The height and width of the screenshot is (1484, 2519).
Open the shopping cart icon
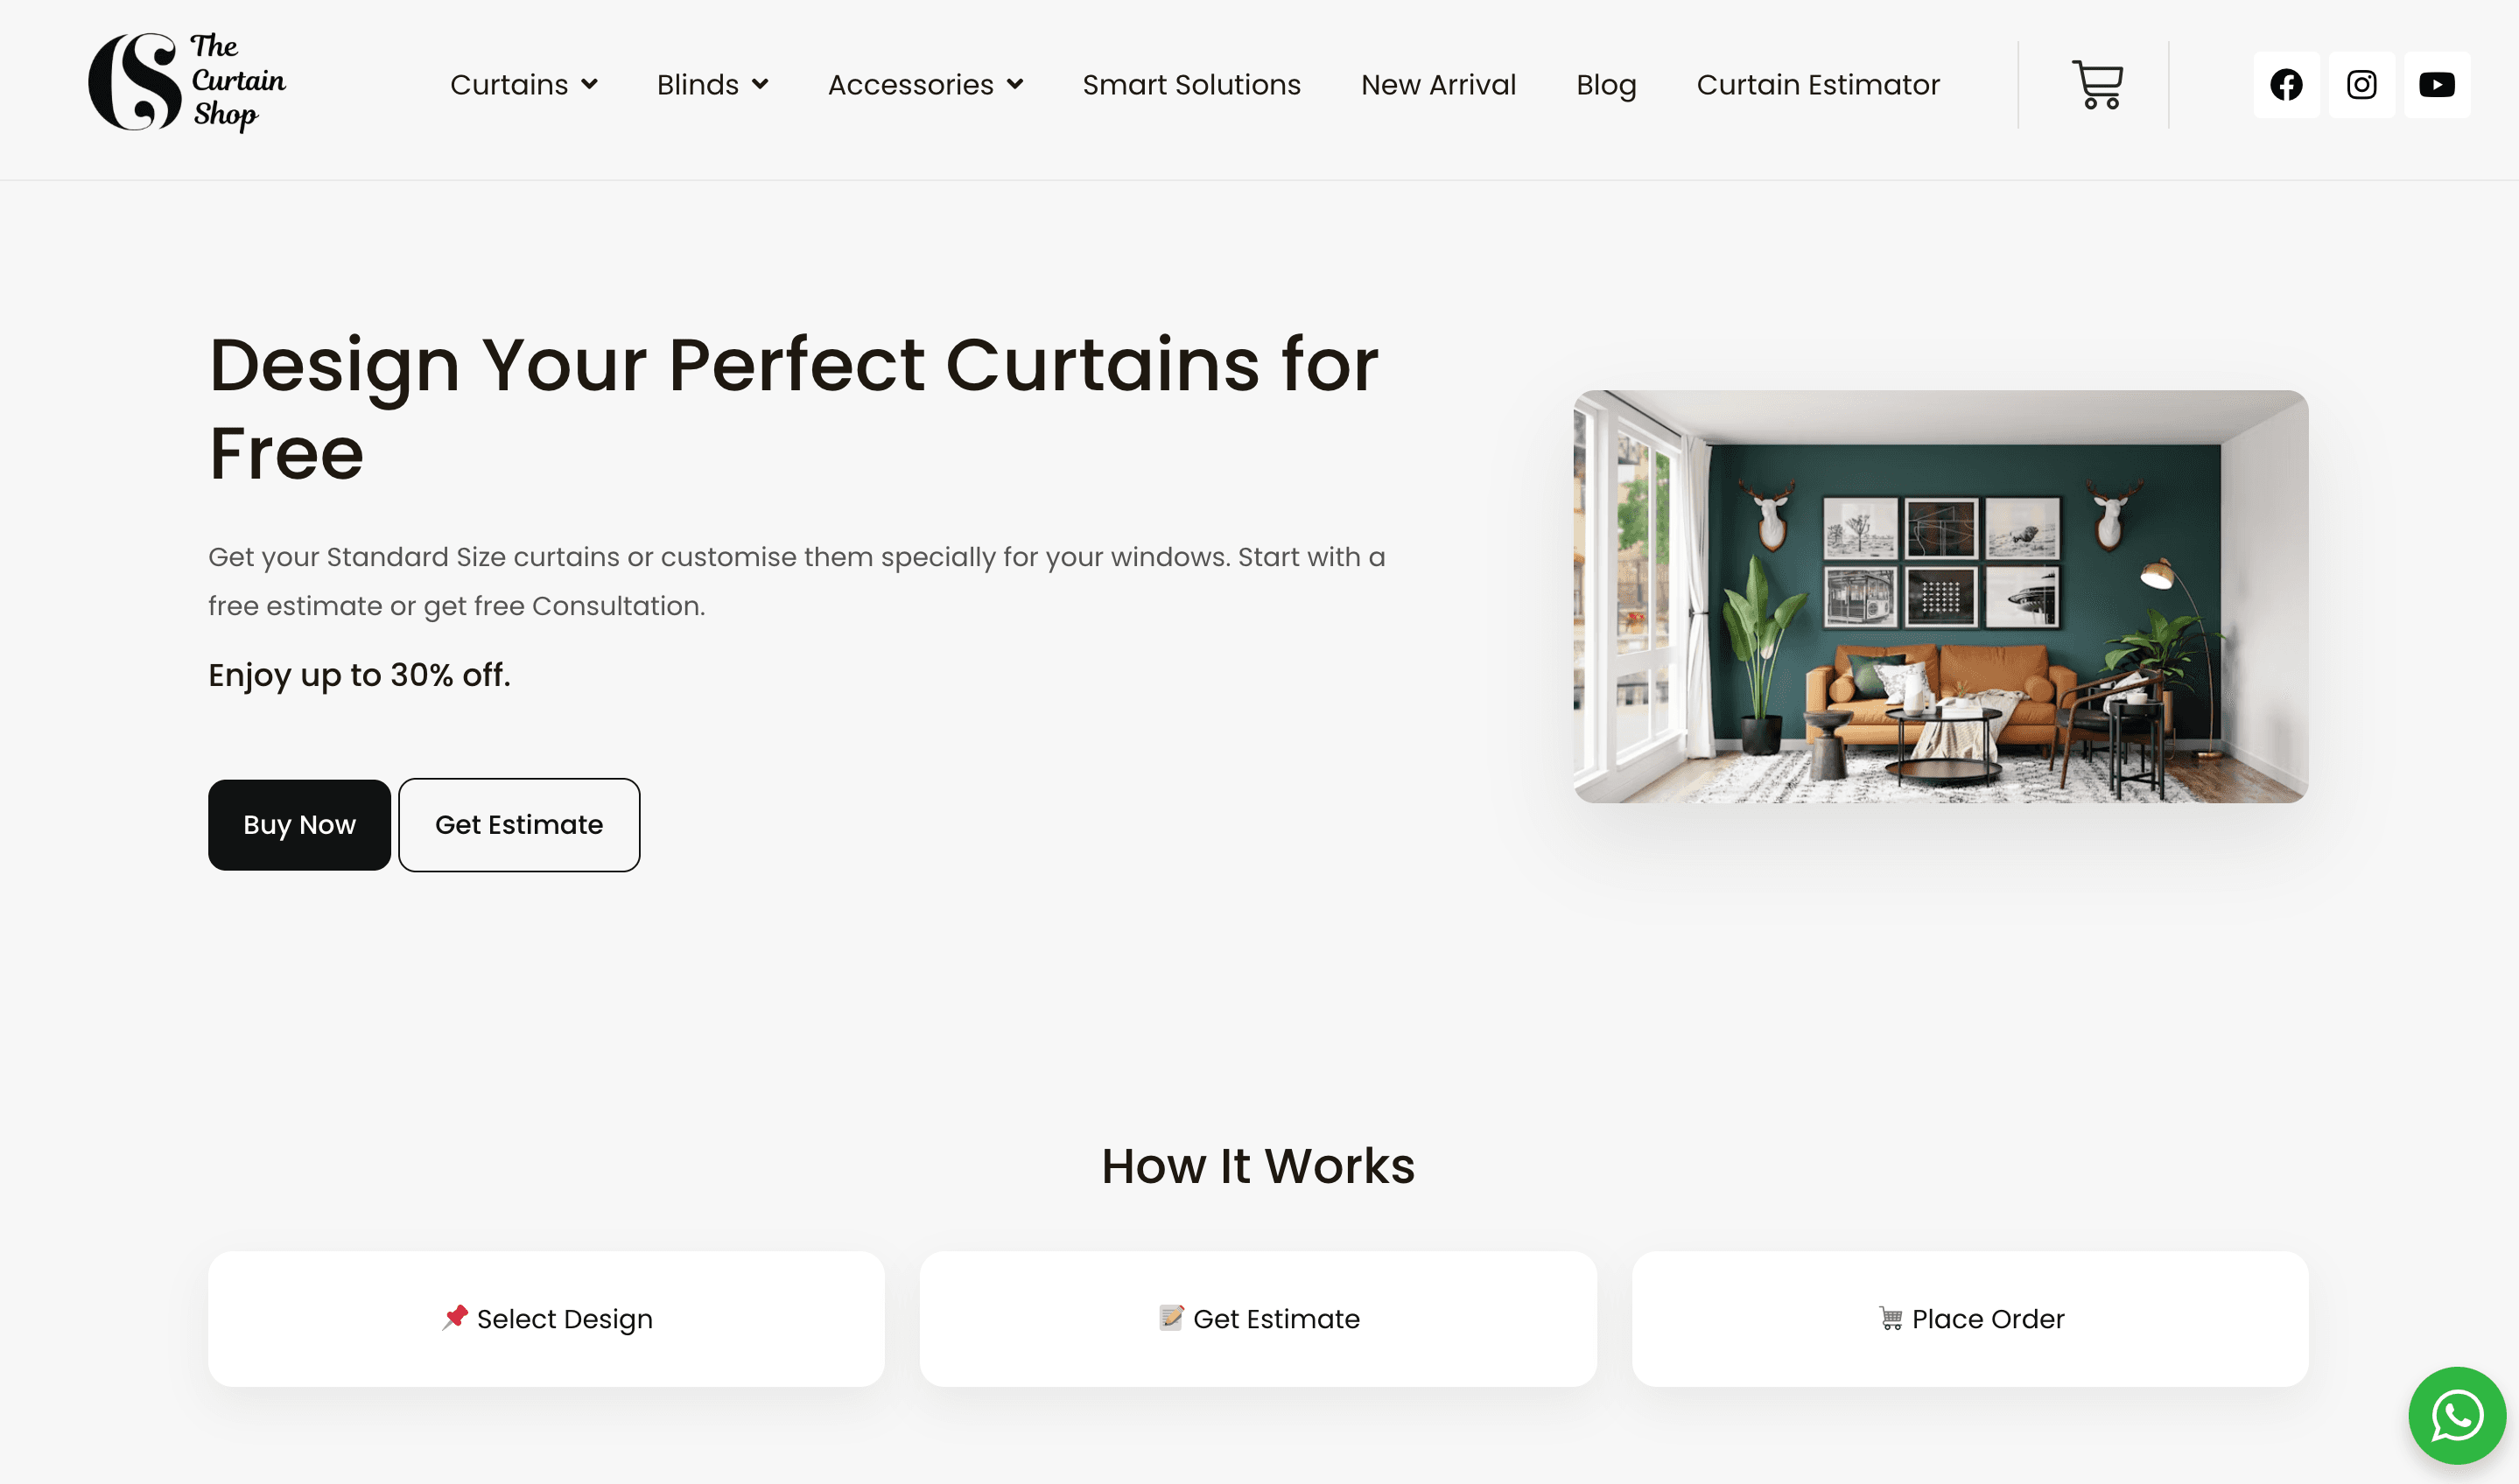pos(2097,85)
